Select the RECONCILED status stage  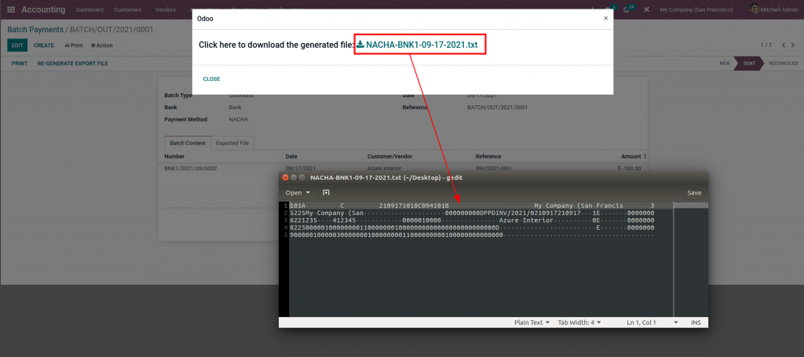pyautogui.click(x=783, y=64)
